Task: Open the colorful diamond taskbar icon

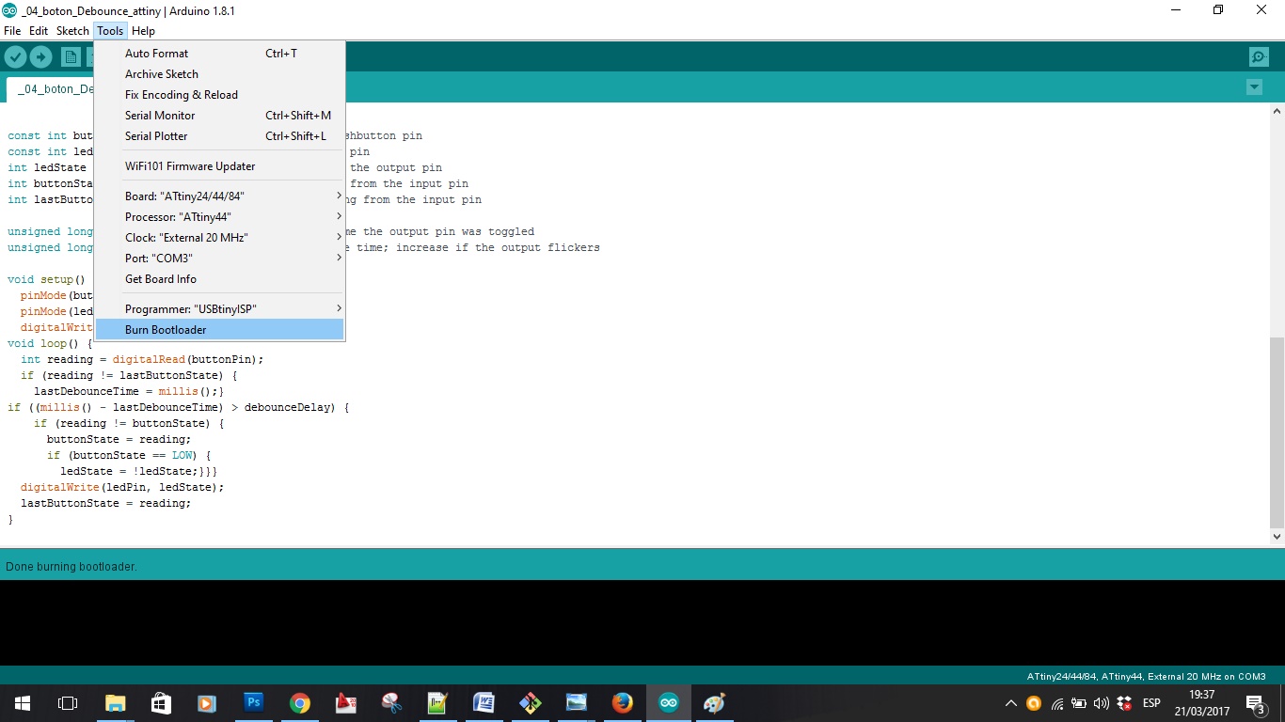Action: pyautogui.click(x=530, y=703)
